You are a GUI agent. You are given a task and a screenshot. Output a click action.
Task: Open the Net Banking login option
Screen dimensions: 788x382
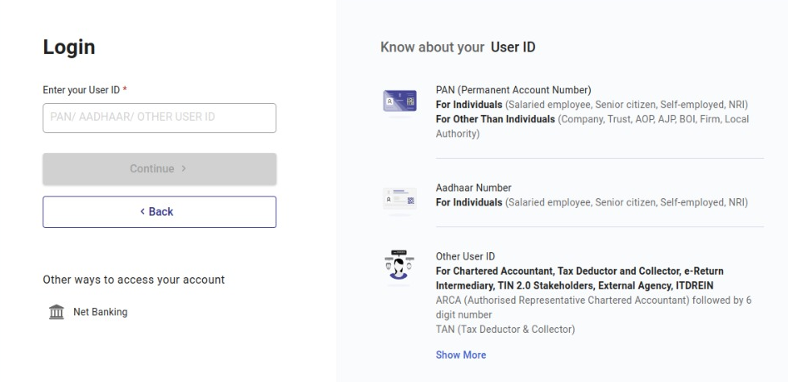[x=100, y=312]
